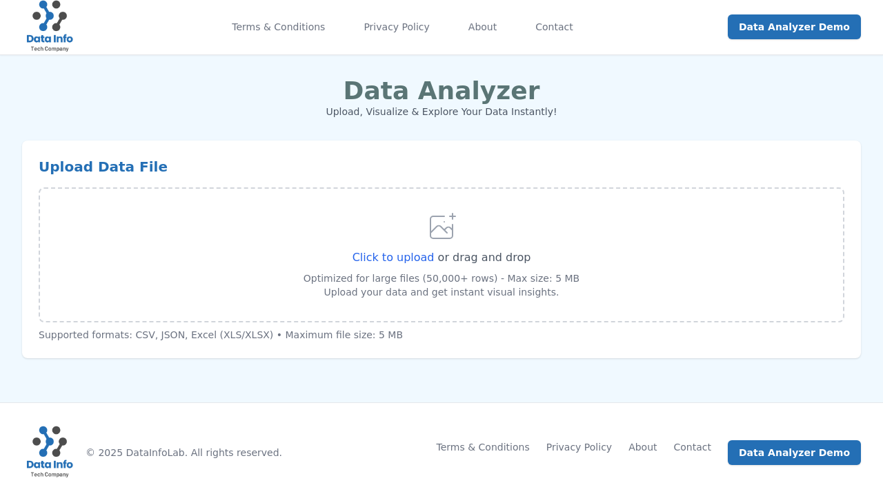This screenshot has width=883, height=496.
Task: Click the 'Click to upload' link
Action: (x=393, y=257)
